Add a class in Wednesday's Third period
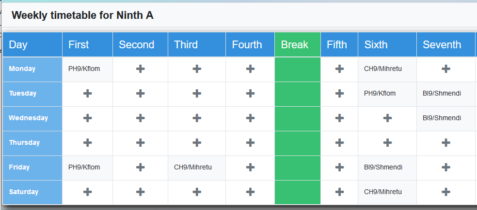The image size is (477, 210). [197, 118]
